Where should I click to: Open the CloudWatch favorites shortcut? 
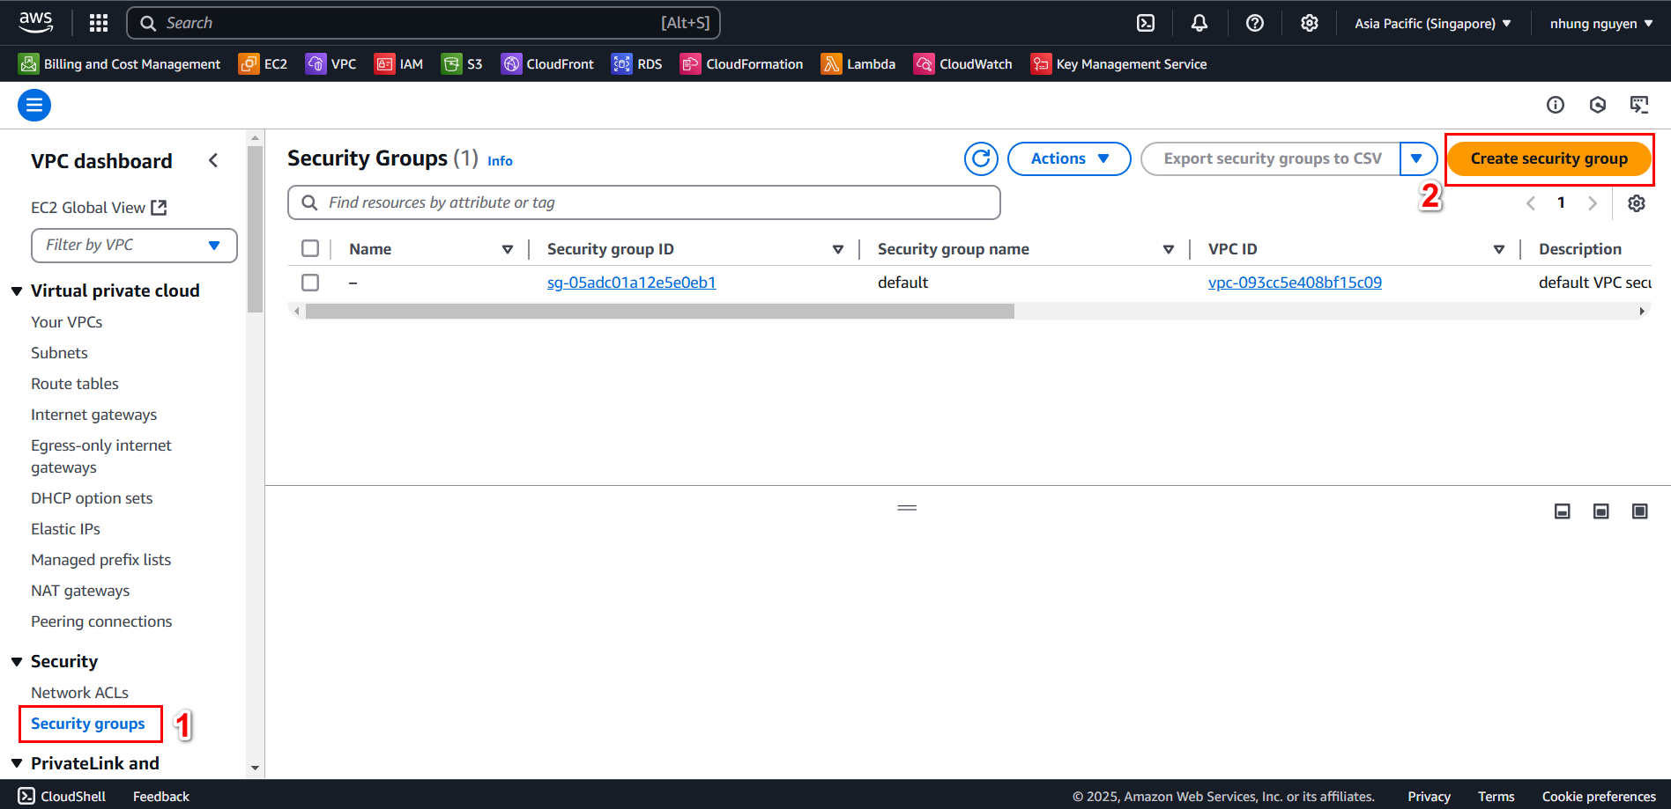tap(962, 64)
